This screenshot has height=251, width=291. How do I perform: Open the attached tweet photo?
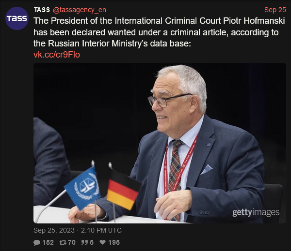[x=160, y=143]
